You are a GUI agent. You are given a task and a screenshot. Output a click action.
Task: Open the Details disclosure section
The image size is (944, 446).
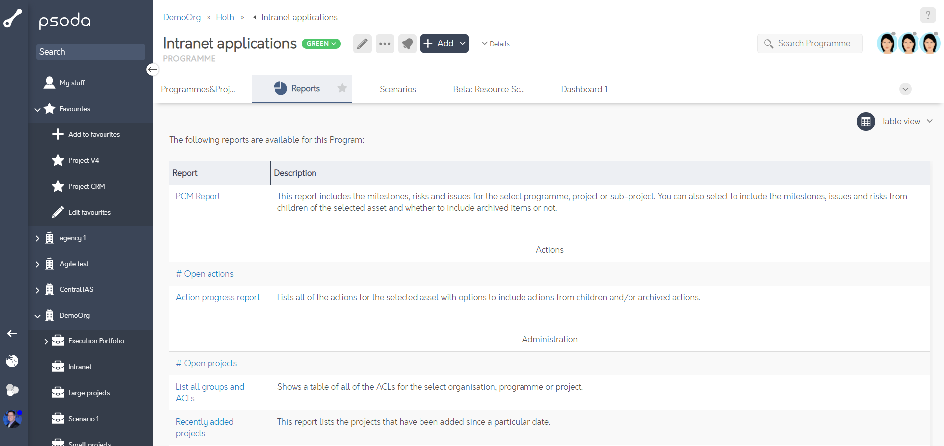[x=495, y=44]
